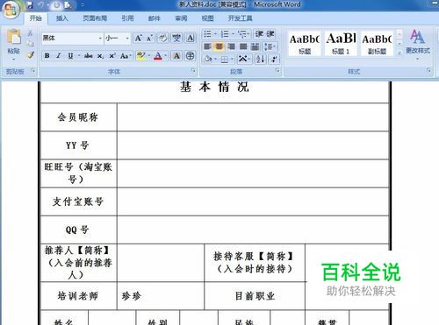Start a numbered list
439x325 pixels.
click(225, 34)
